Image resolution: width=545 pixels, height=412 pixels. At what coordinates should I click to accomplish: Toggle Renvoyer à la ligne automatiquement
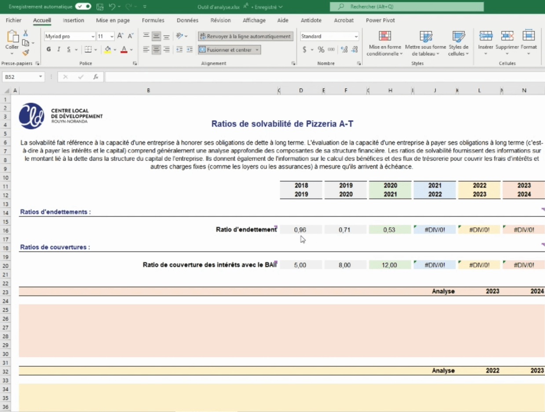[x=245, y=36]
